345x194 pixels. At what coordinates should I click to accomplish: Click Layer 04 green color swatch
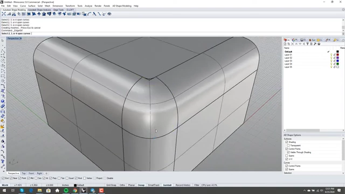(338, 64)
